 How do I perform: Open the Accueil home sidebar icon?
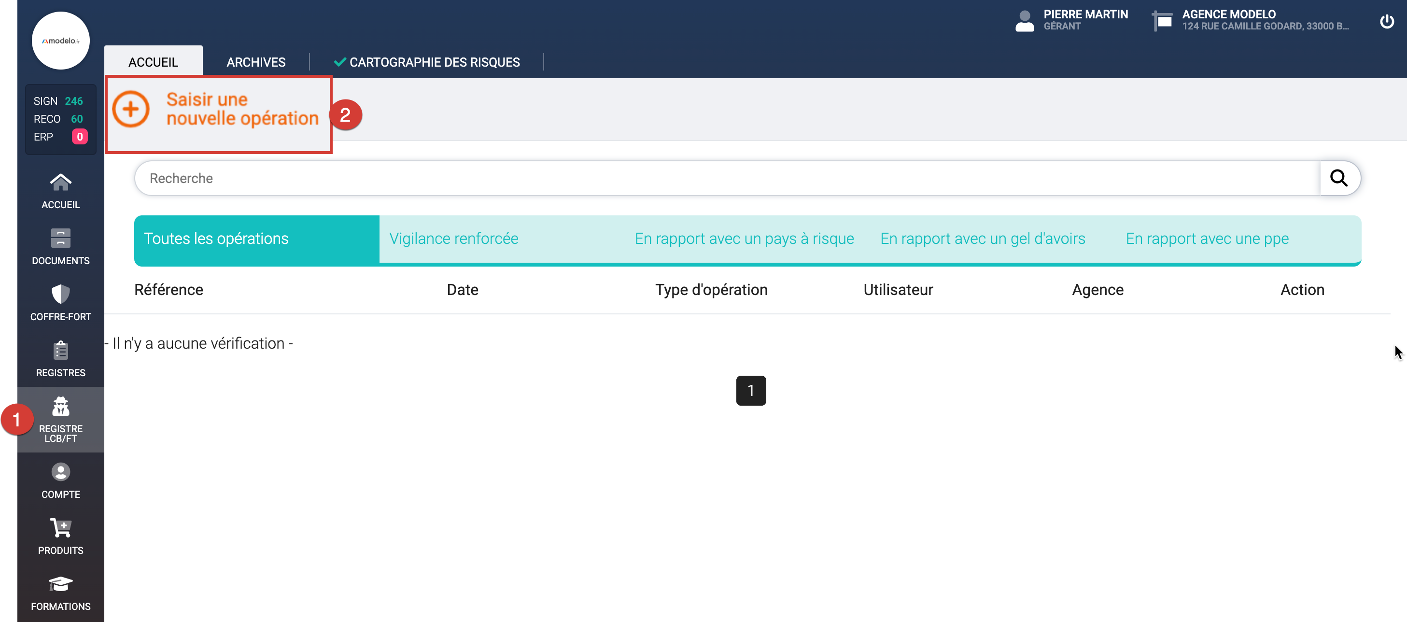(x=61, y=183)
